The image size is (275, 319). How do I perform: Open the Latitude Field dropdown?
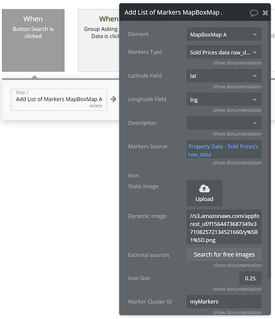224,76
